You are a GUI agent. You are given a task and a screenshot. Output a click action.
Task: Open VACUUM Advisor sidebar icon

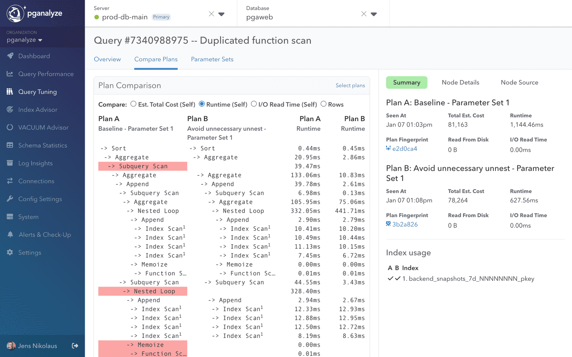[x=10, y=127]
